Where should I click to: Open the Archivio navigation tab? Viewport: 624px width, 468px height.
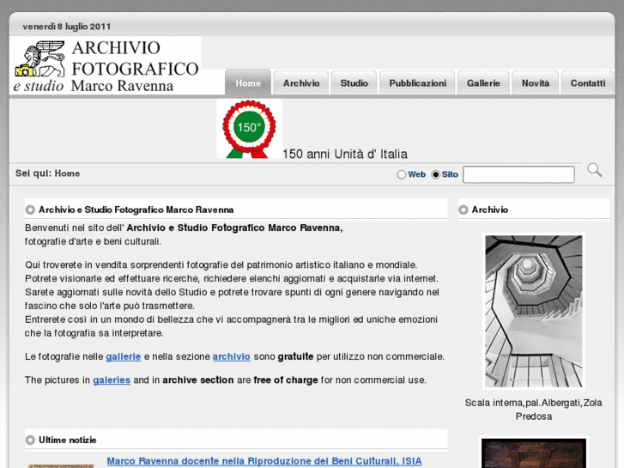(301, 82)
